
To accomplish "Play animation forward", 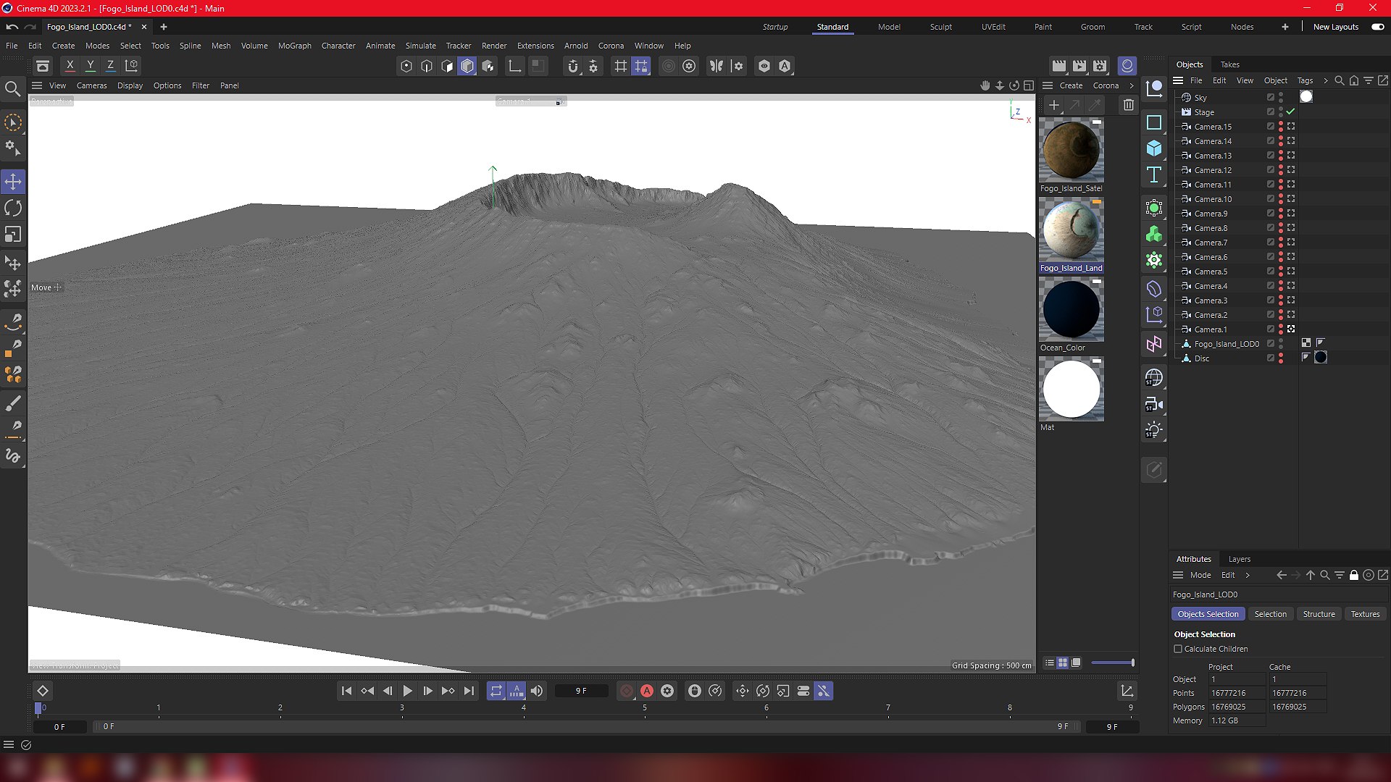I will point(407,691).
